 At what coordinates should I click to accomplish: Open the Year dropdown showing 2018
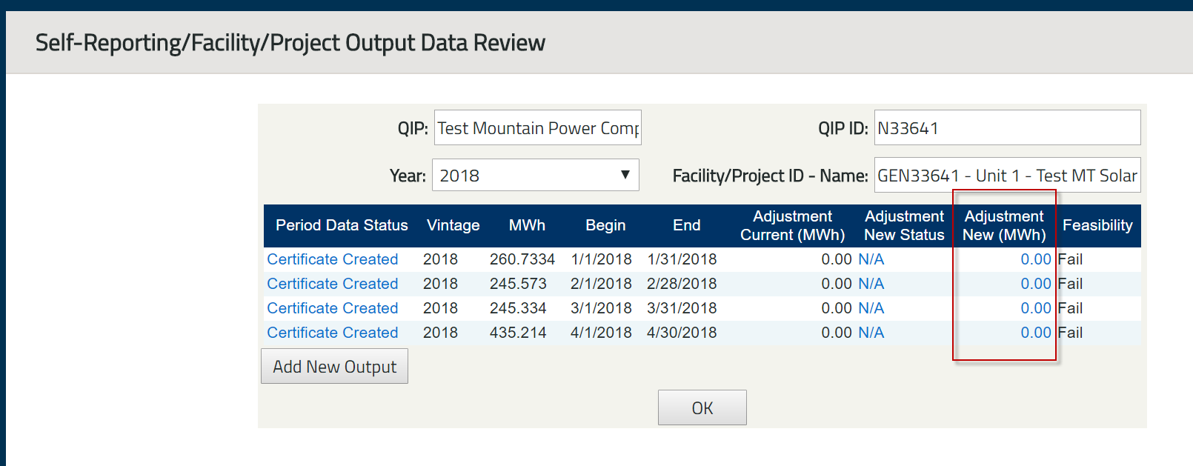point(535,176)
